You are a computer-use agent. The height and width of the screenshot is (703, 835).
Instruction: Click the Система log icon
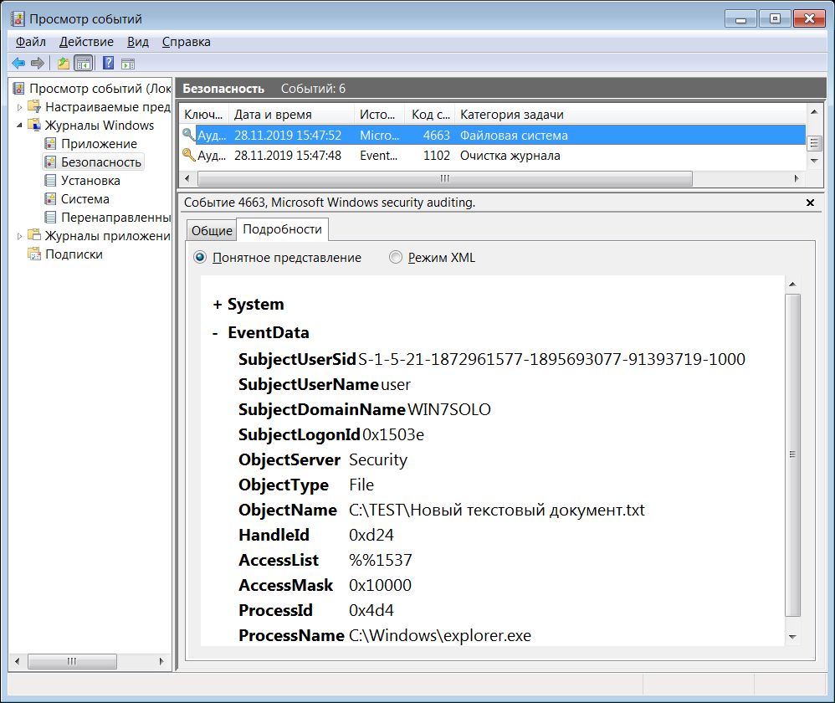tap(50, 198)
